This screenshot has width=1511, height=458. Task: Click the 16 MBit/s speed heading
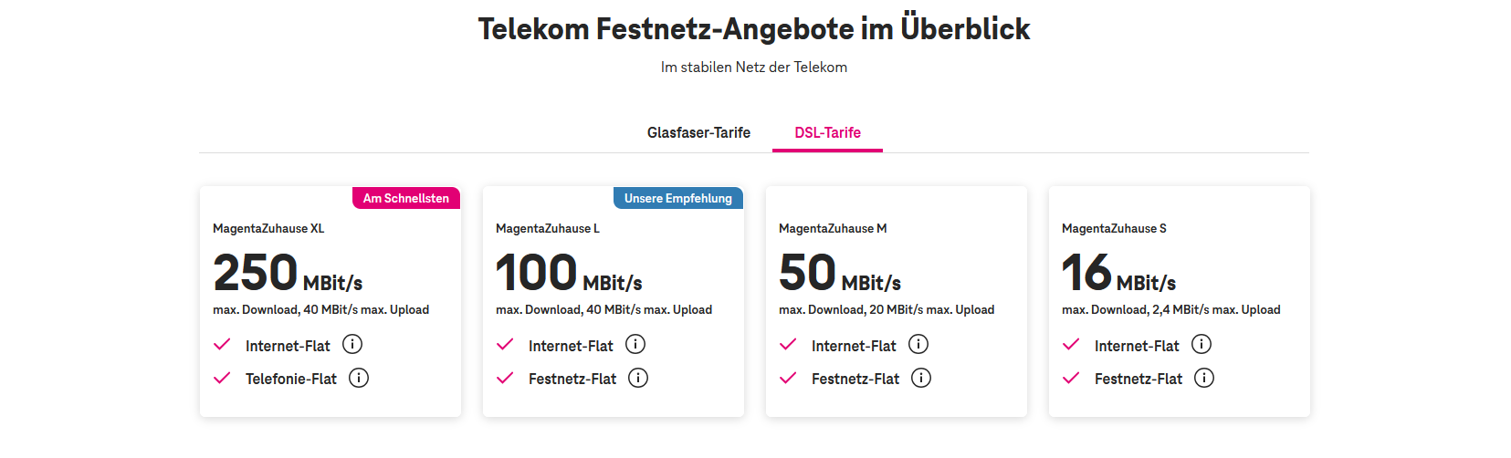click(x=1118, y=274)
